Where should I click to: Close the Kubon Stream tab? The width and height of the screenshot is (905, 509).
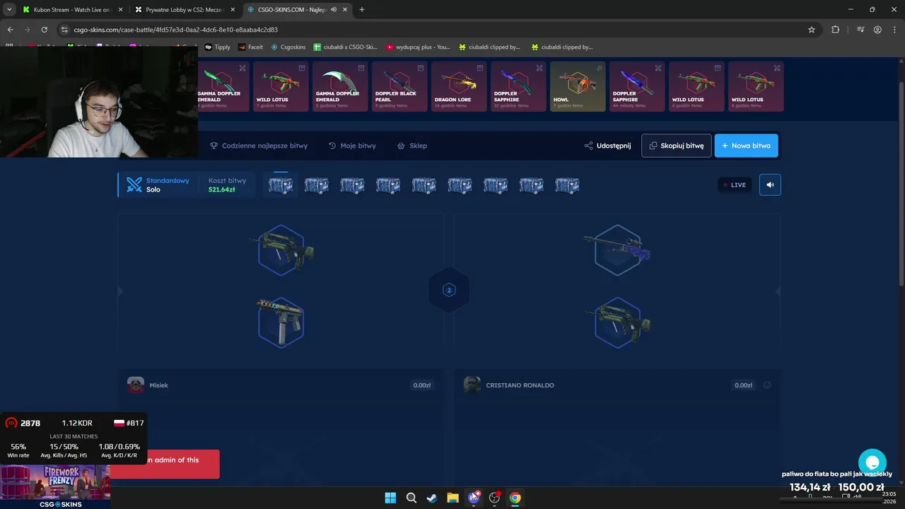[x=120, y=10]
